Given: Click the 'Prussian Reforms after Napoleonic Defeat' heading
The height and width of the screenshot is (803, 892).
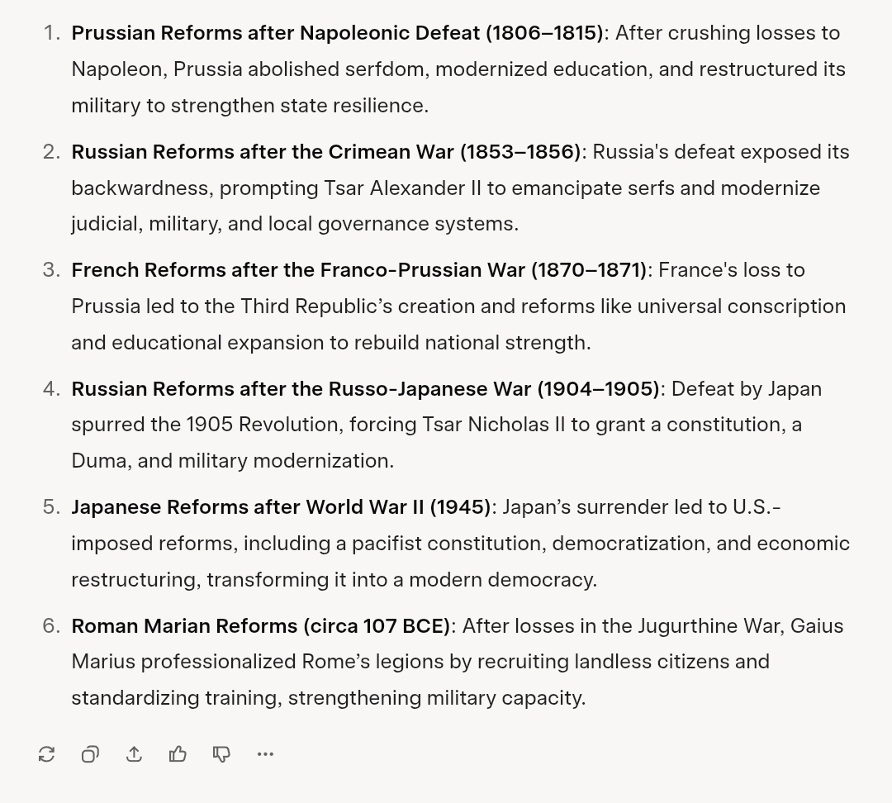Looking at the screenshot, I should [x=337, y=33].
